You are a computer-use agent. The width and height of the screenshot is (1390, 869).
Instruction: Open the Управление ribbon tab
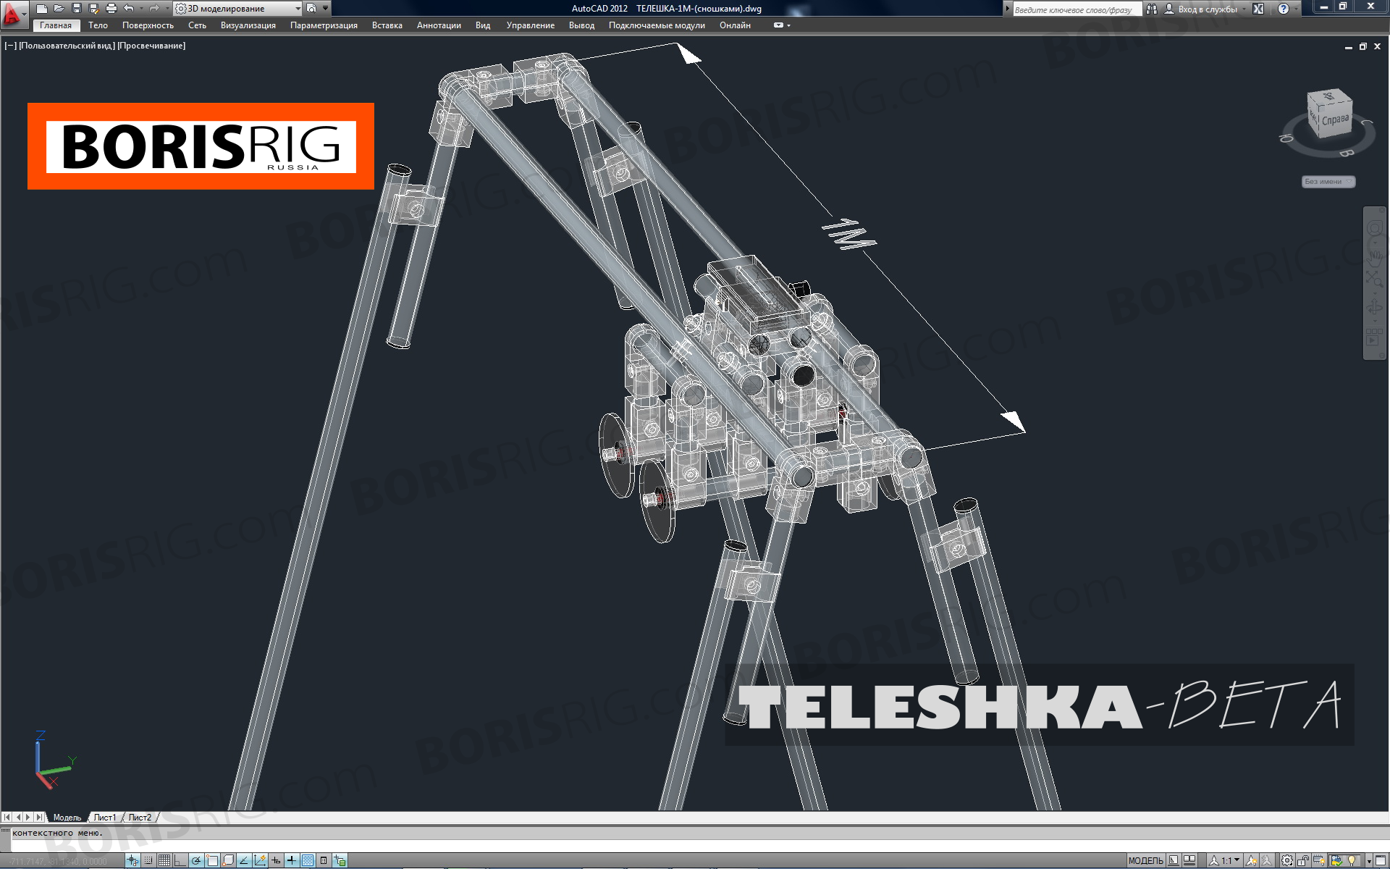pos(531,25)
